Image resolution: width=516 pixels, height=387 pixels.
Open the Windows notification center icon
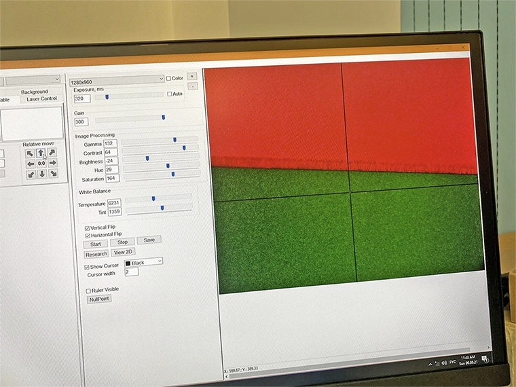pyautogui.click(x=485, y=358)
